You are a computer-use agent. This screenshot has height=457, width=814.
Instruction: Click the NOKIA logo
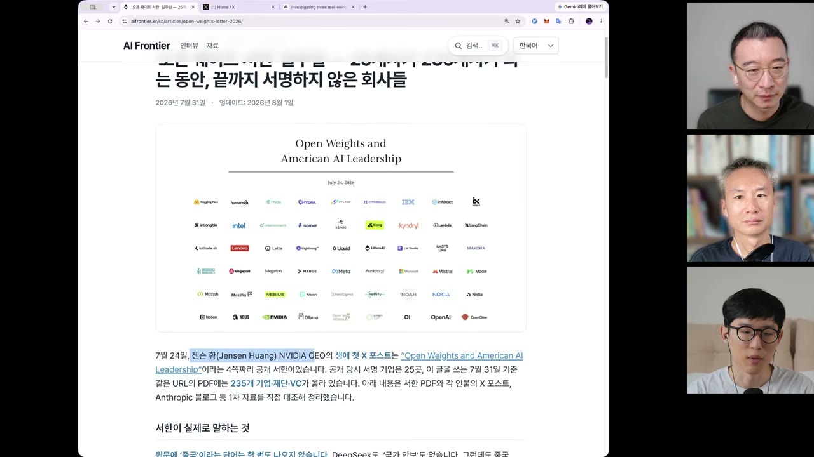(x=441, y=294)
